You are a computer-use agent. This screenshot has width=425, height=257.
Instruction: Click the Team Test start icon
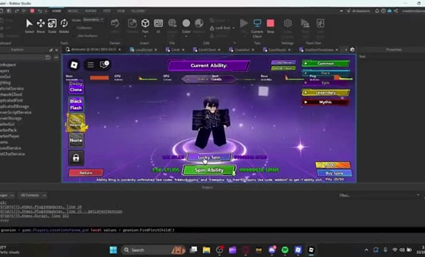[305, 23]
